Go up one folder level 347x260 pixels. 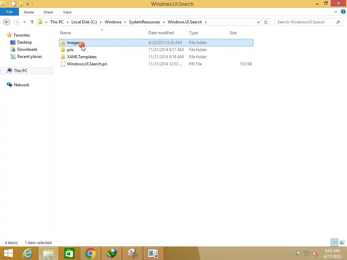(32, 22)
